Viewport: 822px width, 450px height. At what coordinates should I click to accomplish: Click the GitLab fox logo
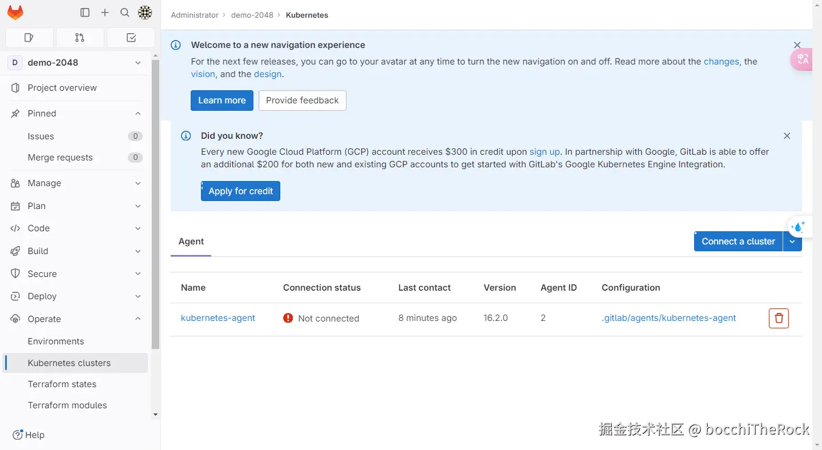(x=15, y=13)
